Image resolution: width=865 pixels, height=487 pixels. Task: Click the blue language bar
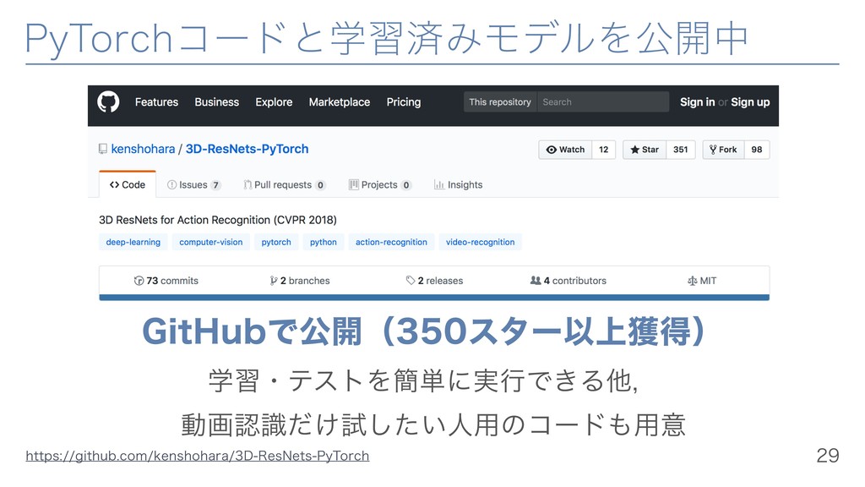[434, 297]
